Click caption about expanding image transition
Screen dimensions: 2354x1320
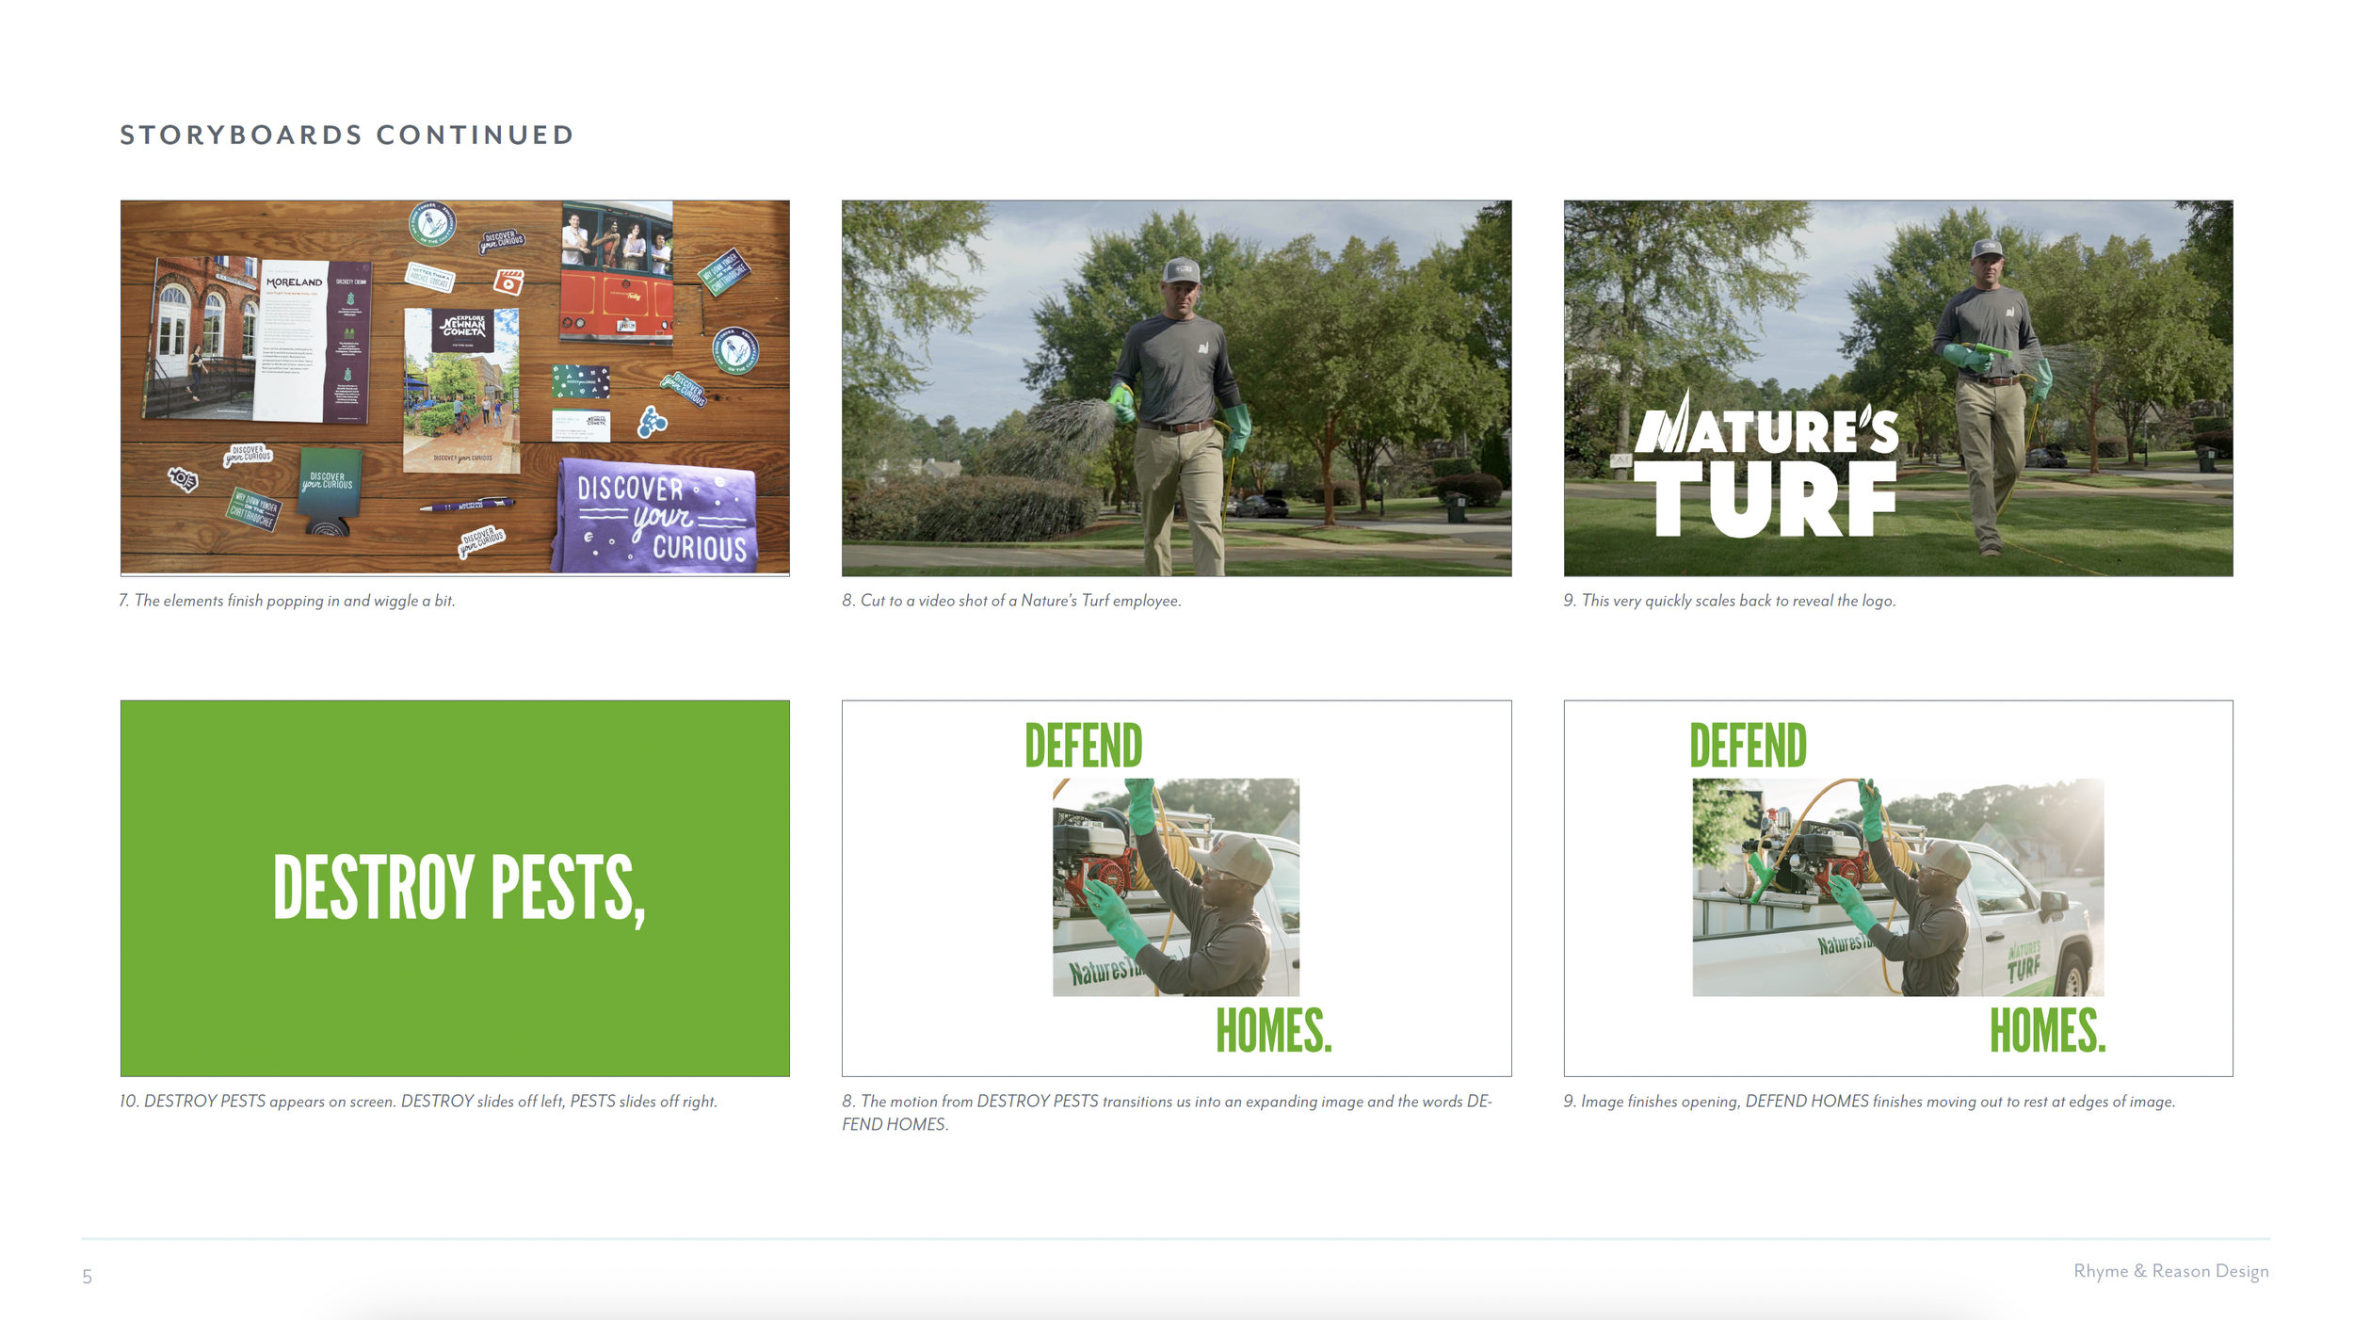(x=1166, y=1112)
